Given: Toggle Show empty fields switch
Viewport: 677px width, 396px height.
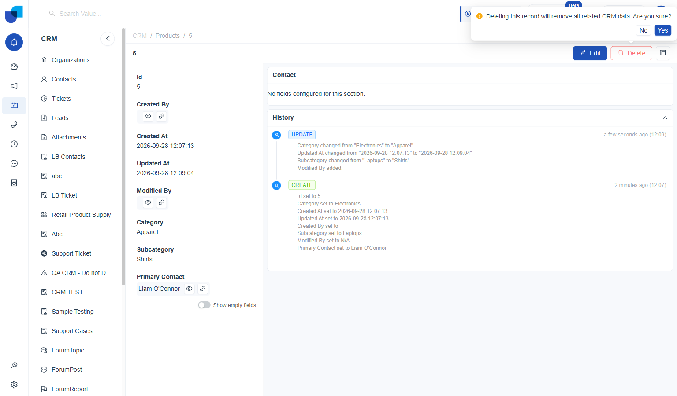Looking at the screenshot, I should coord(204,305).
